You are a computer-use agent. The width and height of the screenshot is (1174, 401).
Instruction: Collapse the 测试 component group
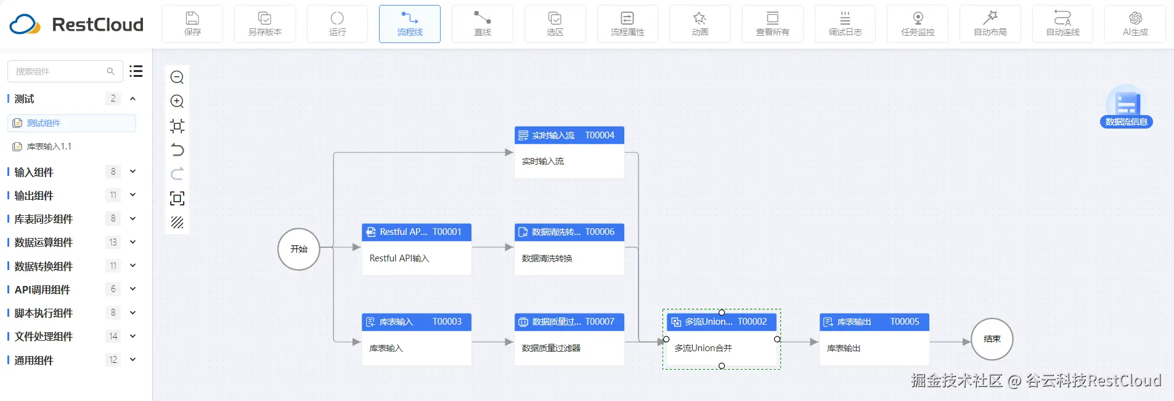coord(132,98)
